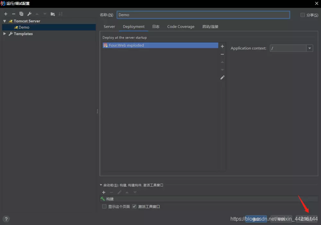Viewport: 321px width, 225px height.
Task: Move before-launch task down
Action: [x=135, y=192]
